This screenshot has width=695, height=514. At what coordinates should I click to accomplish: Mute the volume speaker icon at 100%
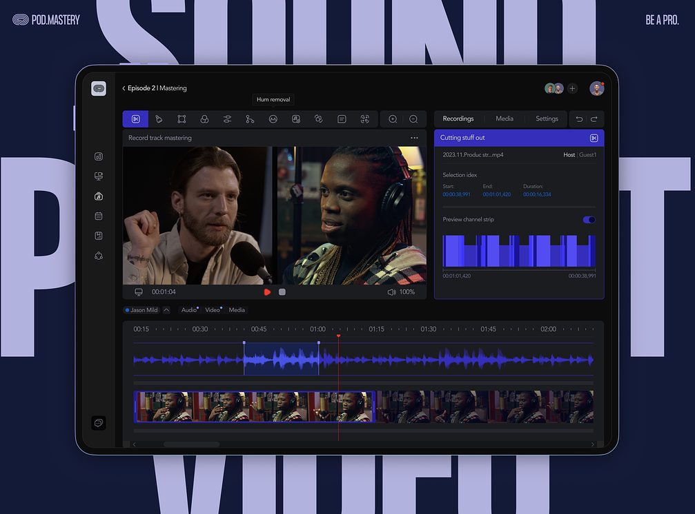pos(391,292)
